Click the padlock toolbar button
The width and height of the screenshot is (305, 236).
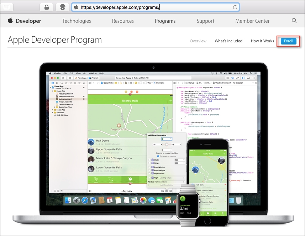click(47, 7)
